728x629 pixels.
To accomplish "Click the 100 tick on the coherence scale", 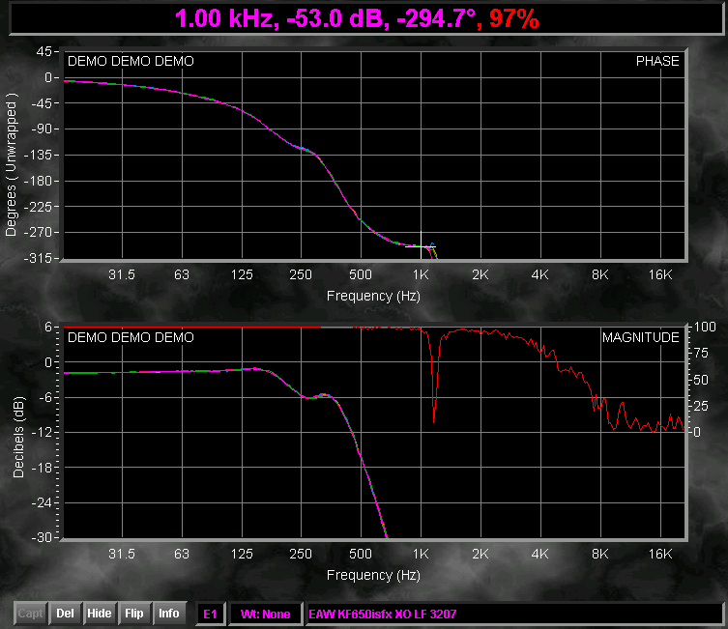I will 705,327.
